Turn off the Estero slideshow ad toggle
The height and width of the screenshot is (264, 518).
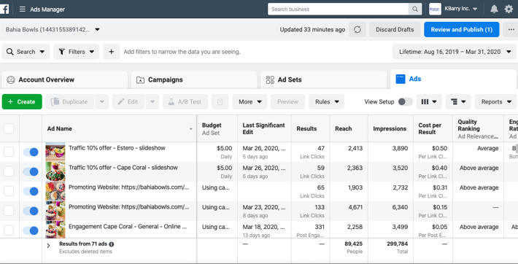pyautogui.click(x=31, y=152)
